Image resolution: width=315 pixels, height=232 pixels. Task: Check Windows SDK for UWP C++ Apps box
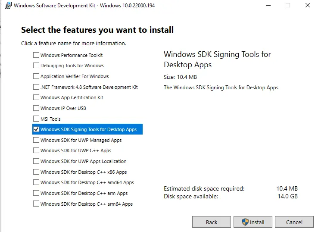coord(36,150)
